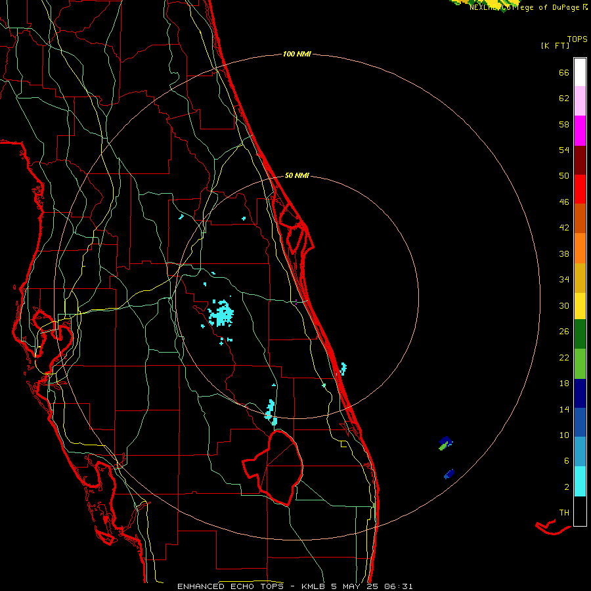Click the '[K FT]' legend units label
591x591 pixels.
click(x=555, y=45)
